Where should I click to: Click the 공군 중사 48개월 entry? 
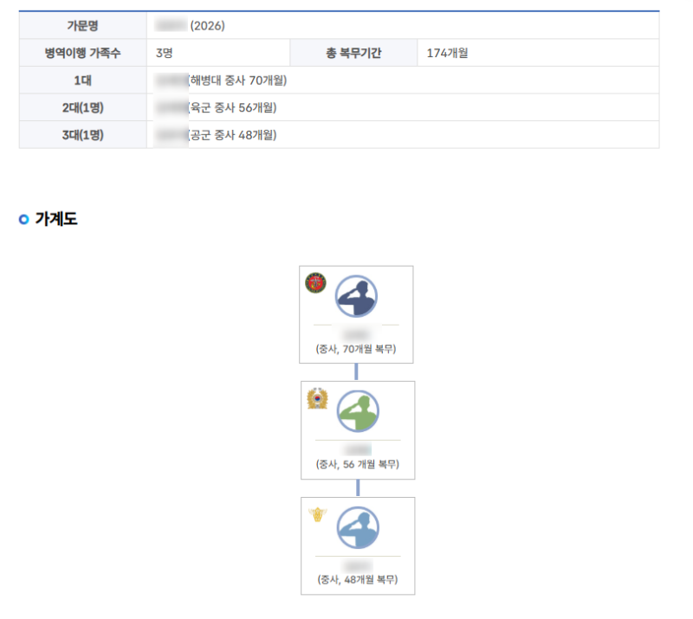pos(233,135)
